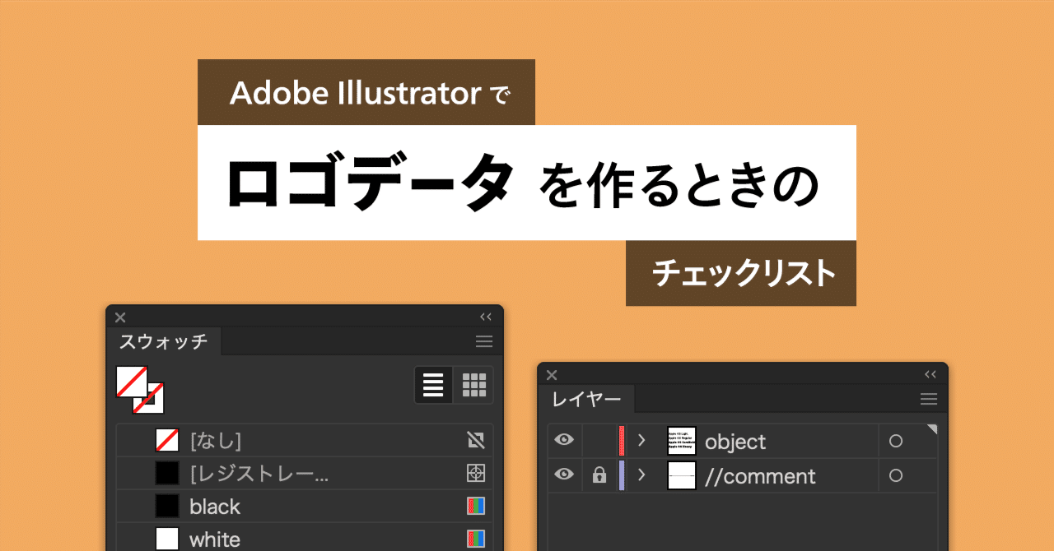Select the レイヤー panel tab

pyautogui.click(x=589, y=399)
